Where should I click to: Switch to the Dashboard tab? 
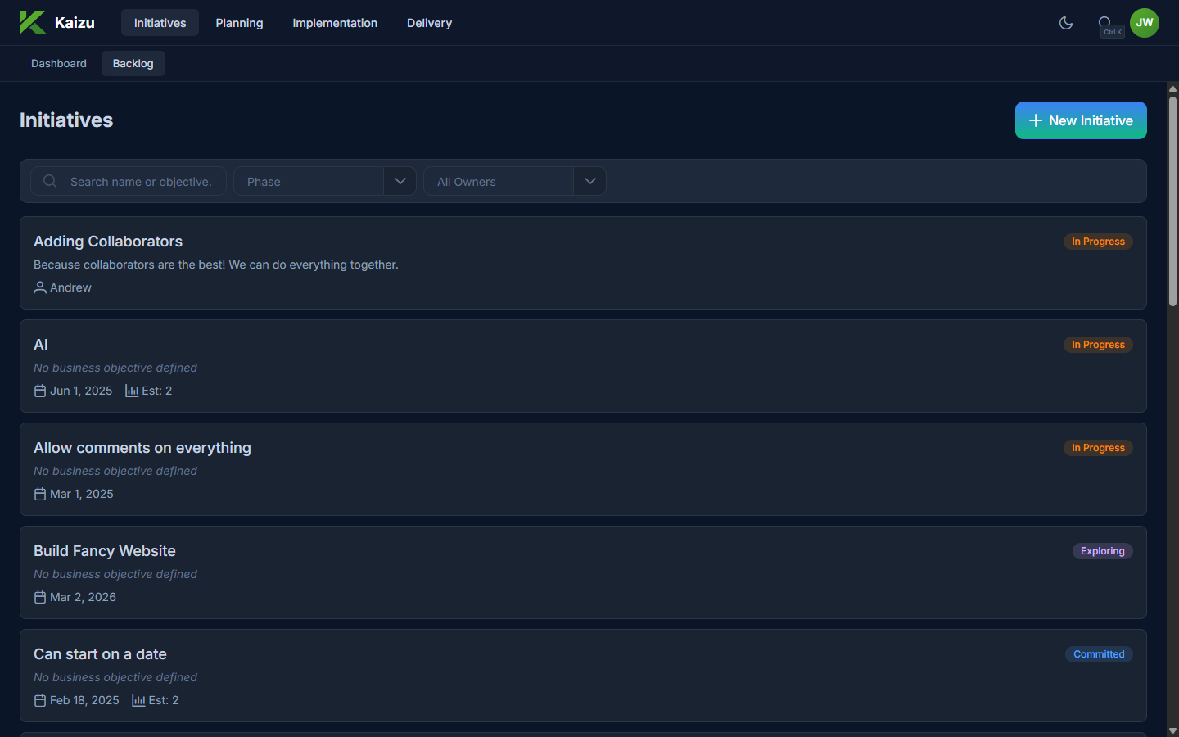coord(59,63)
